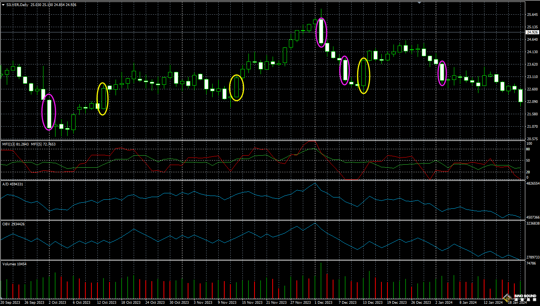Click the 21.070 price axis label
540x306 pixels.
pyautogui.click(x=532, y=127)
